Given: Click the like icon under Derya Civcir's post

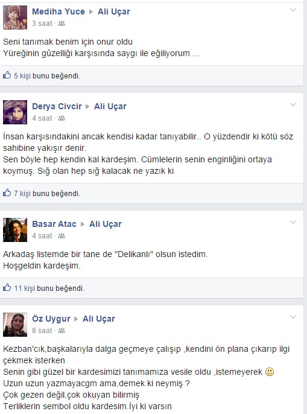Looking at the screenshot, I should click(x=7, y=193).
